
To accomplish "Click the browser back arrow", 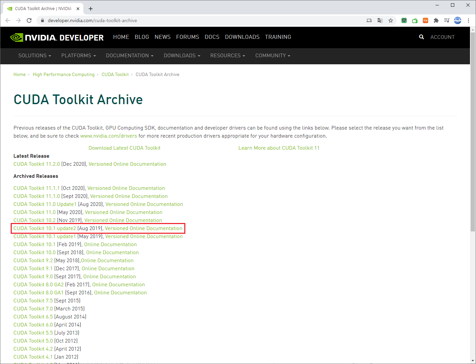I will [x=8, y=20].
